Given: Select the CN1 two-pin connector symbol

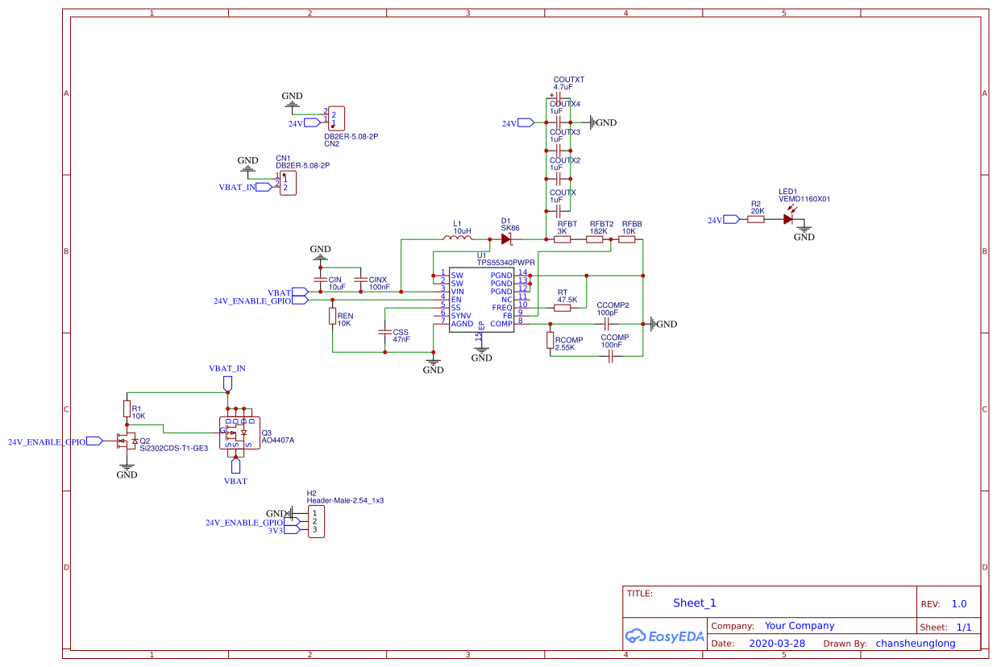Looking at the screenshot, I should pyautogui.click(x=288, y=183).
